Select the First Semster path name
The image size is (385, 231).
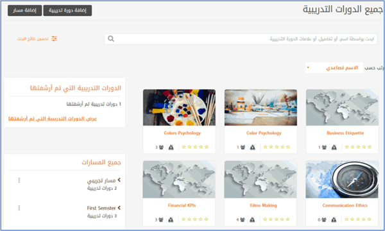coord(101,208)
